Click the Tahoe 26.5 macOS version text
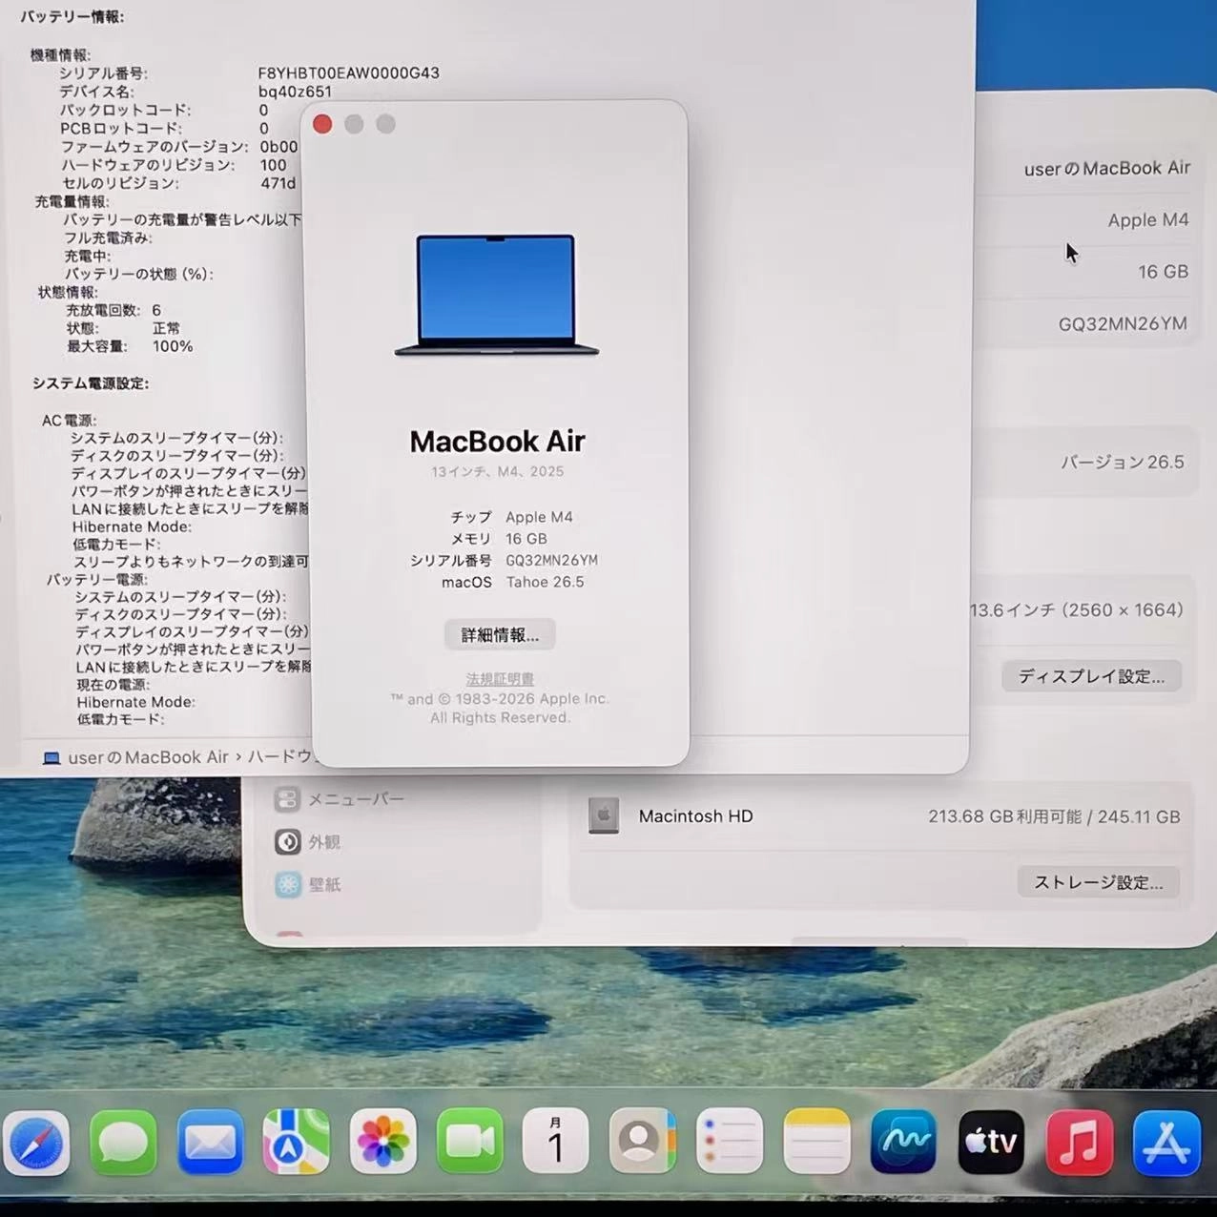The image size is (1217, 1217). 545,583
